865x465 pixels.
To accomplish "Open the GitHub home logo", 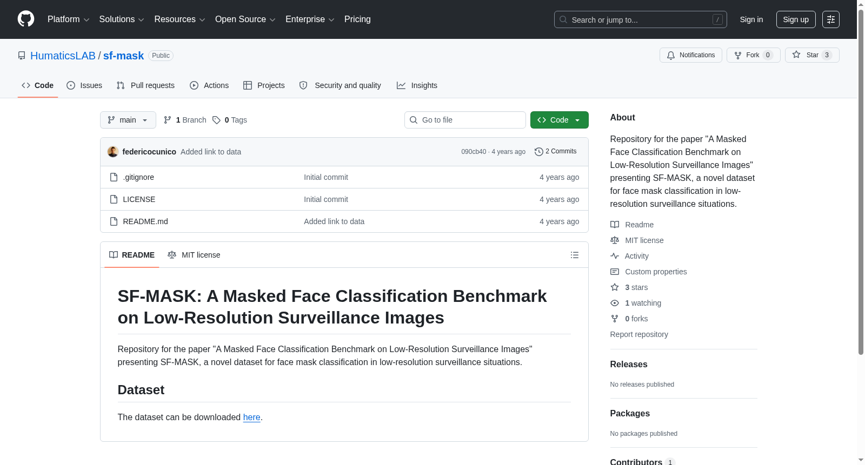I will click(x=26, y=19).
